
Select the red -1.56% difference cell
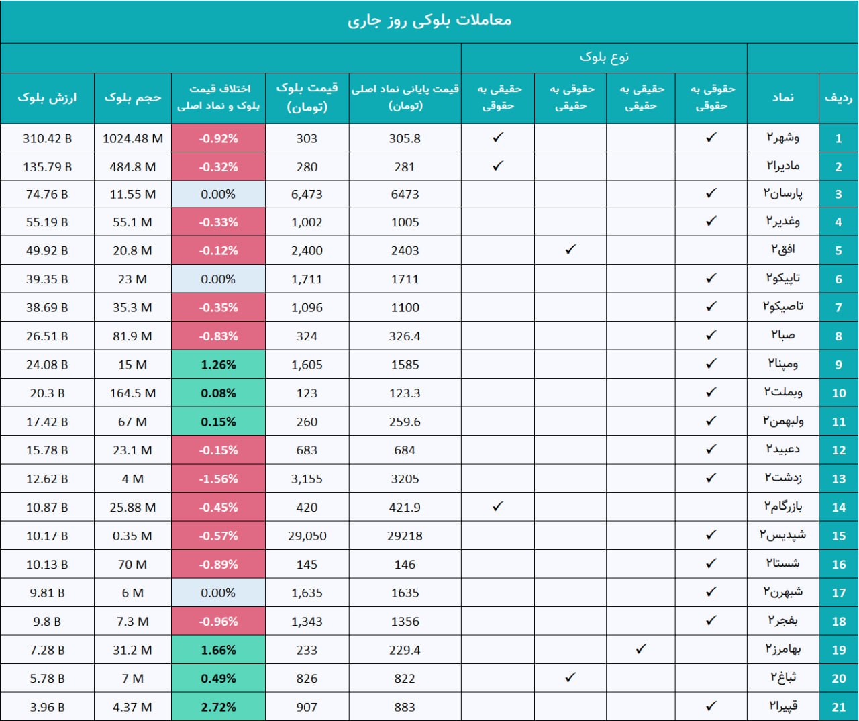point(218,479)
